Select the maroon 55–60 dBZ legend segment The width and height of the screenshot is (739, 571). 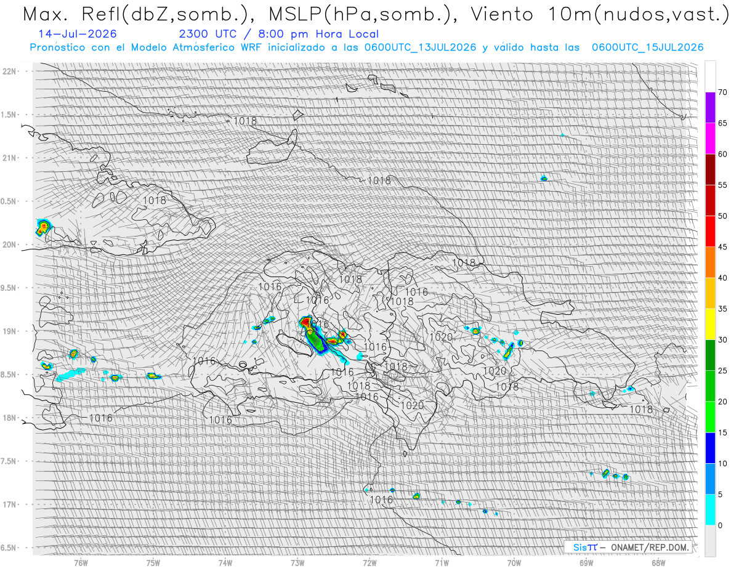point(710,169)
